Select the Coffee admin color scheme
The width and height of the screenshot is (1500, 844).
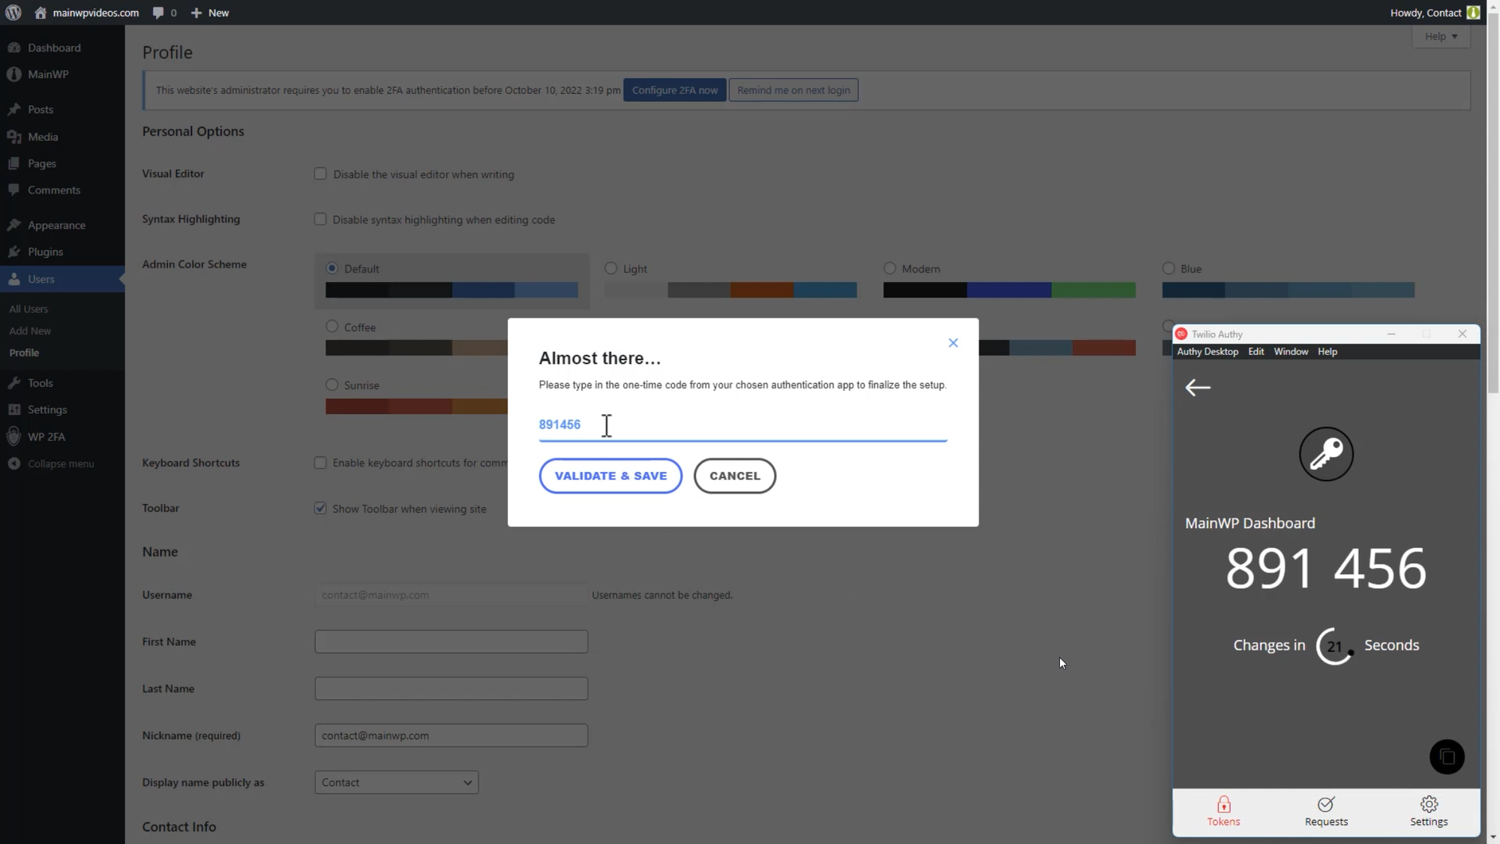[x=331, y=326]
